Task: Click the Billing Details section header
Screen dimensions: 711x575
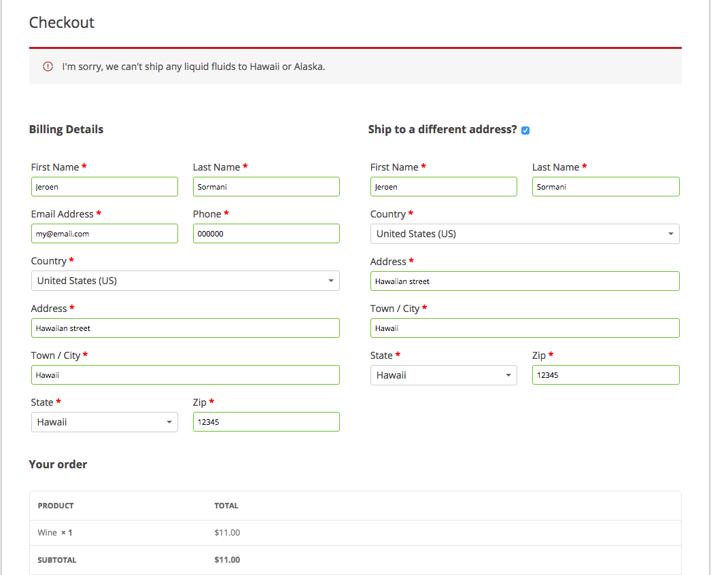Action: click(66, 129)
